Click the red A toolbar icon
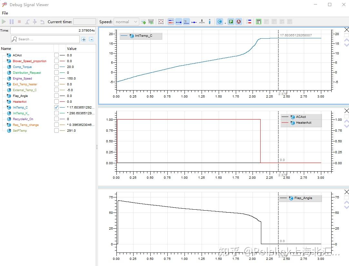Viewport: 349px width, 266px height. 239,22
